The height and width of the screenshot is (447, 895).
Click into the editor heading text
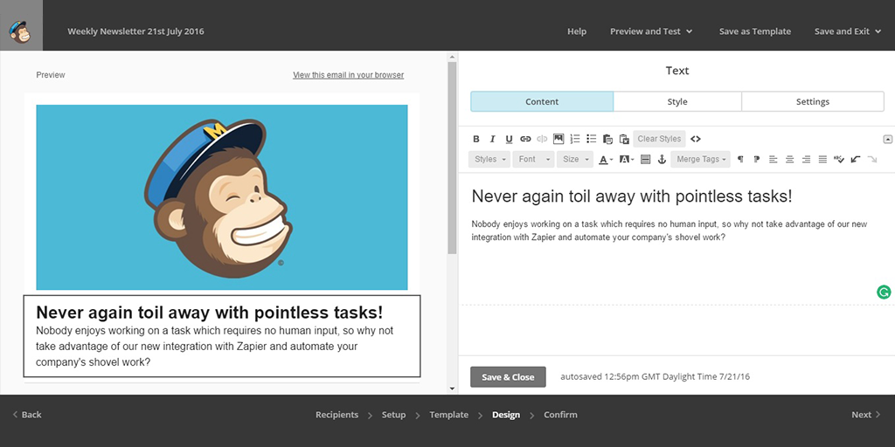[x=631, y=196]
